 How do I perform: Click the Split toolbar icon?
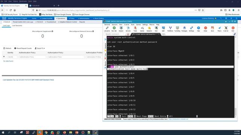pos(163,29)
